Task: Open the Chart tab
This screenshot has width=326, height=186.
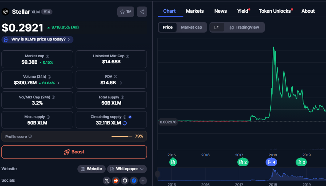Action: tap(169, 11)
